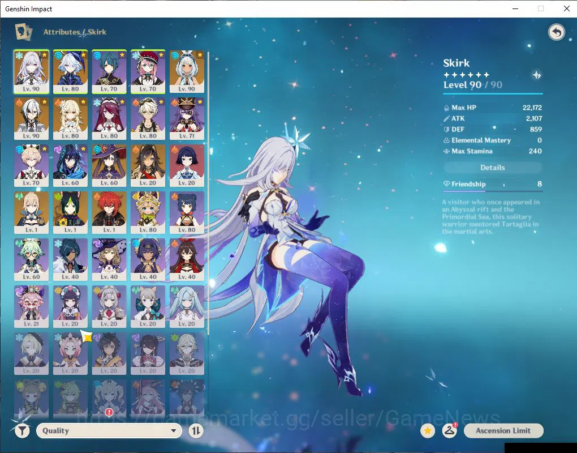The image size is (577, 453).
Task: Select Chevreuse's Lv. 71 portrait
Action: click(187, 118)
